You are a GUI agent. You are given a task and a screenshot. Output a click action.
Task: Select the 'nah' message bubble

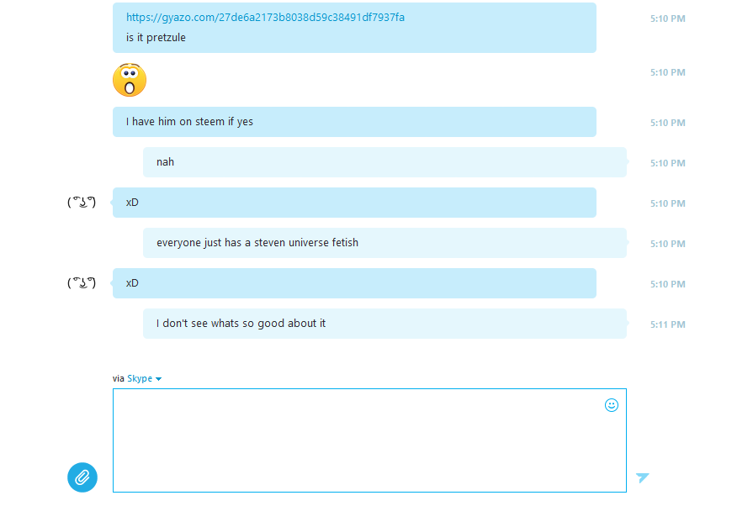click(384, 162)
